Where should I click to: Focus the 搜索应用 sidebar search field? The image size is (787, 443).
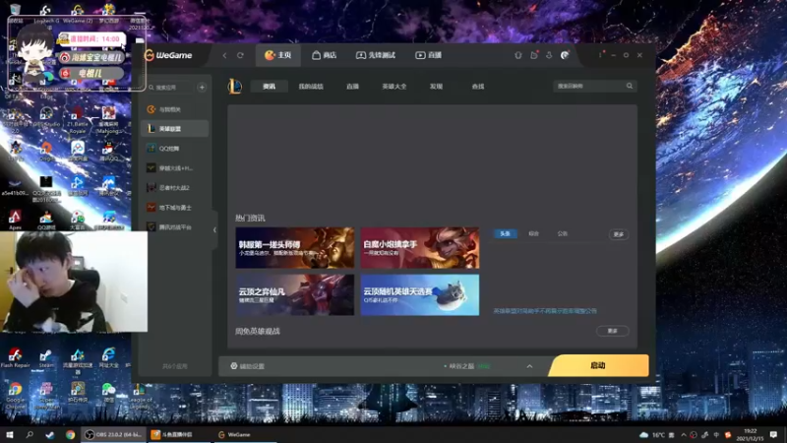pos(168,88)
